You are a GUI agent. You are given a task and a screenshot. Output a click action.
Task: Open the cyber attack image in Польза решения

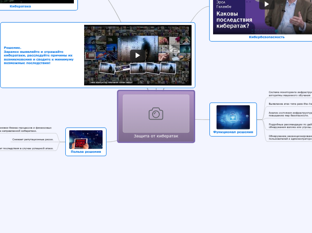click(x=85, y=139)
